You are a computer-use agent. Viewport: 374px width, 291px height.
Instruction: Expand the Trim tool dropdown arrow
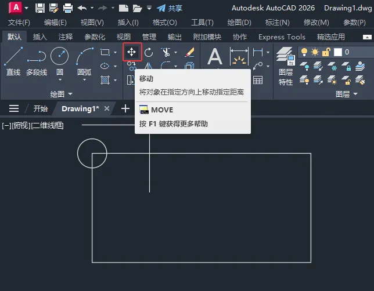coord(176,52)
